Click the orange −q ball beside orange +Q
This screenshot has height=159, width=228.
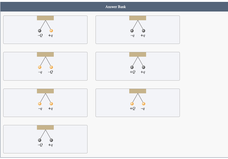point(143,104)
